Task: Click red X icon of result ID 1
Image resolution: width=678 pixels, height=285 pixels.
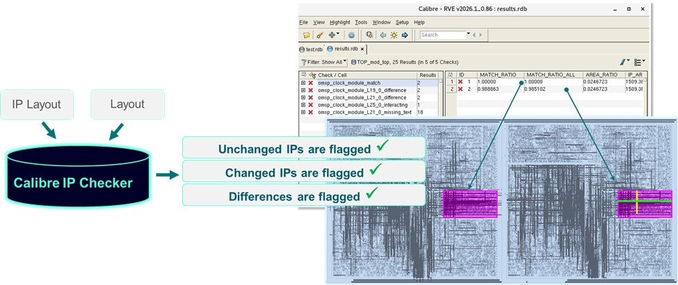Action: (x=460, y=81)
